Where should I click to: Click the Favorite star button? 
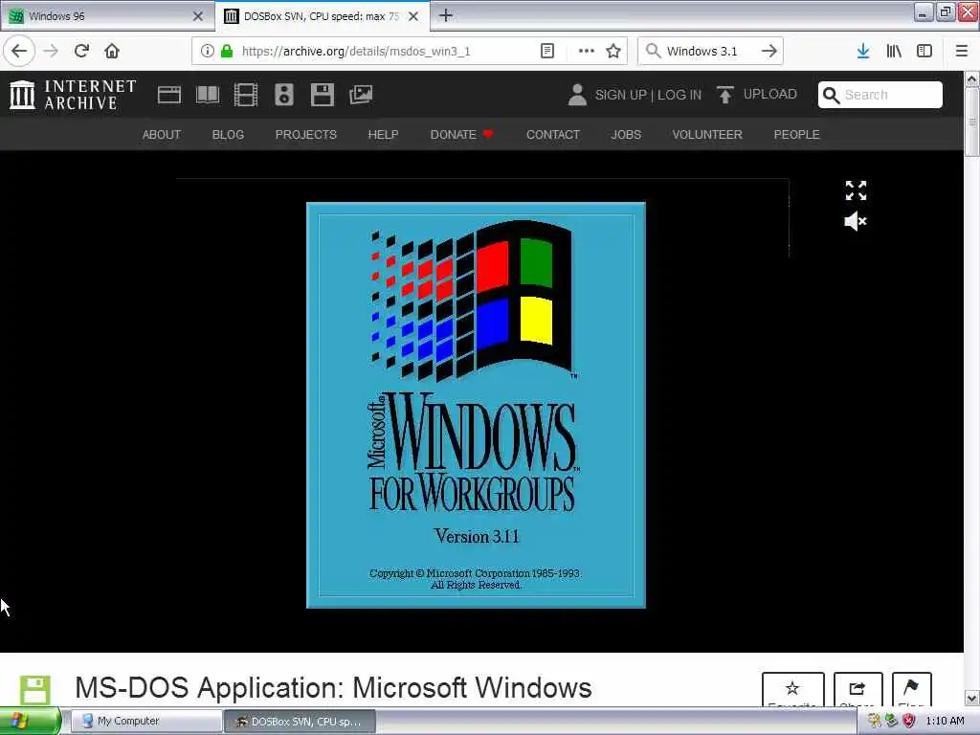click(792, 690)
